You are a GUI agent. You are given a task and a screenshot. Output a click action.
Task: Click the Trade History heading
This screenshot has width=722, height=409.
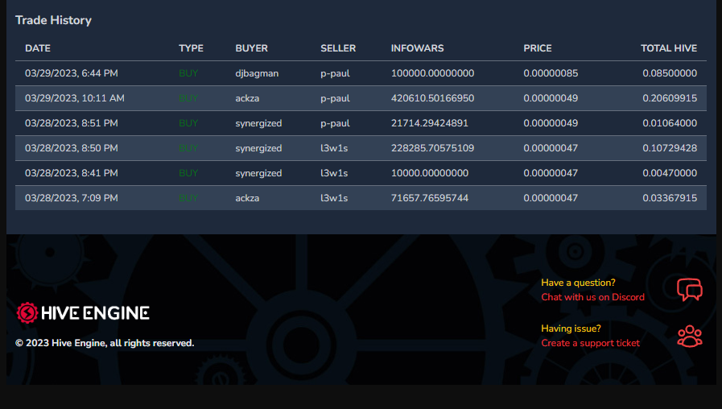click(53, 20)
